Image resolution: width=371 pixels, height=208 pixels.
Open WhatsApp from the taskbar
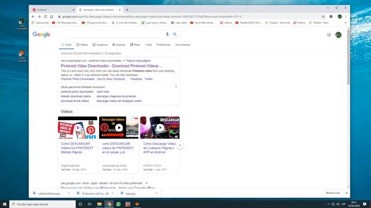118,204
